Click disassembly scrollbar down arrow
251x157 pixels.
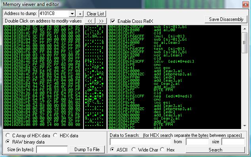click(x=245, y=126)
